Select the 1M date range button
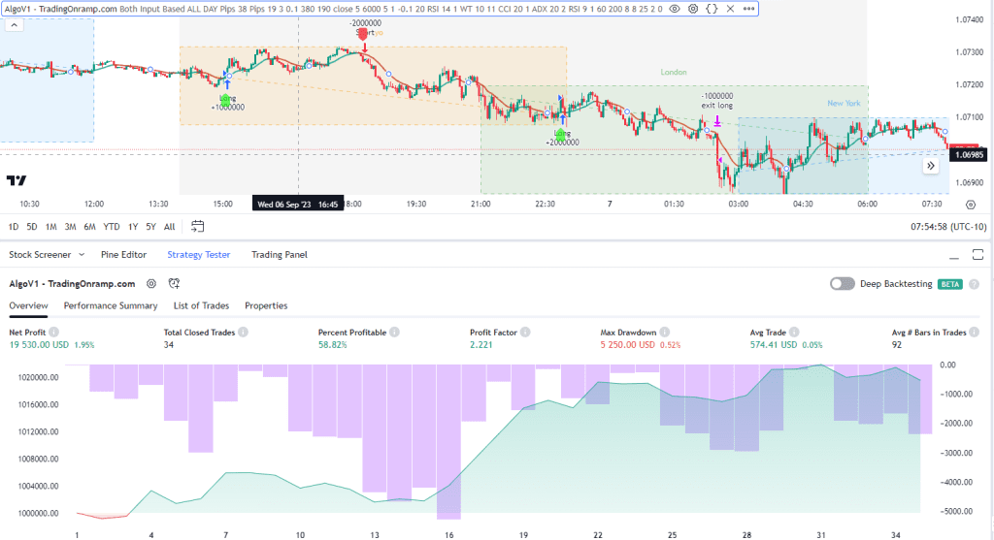 50,227
